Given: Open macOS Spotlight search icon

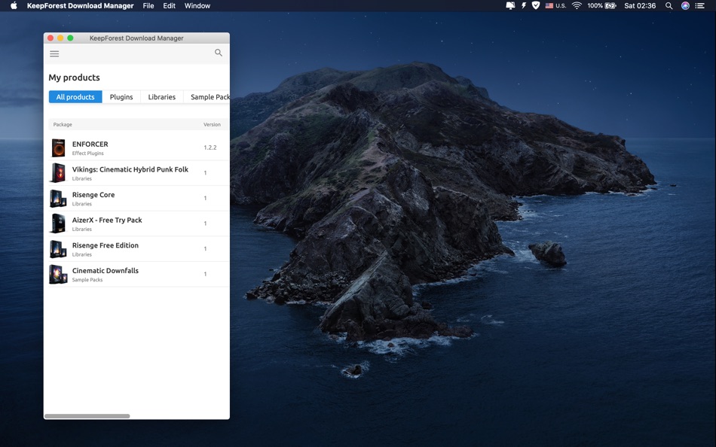Looking at the screenshot, I should (669, 6).
